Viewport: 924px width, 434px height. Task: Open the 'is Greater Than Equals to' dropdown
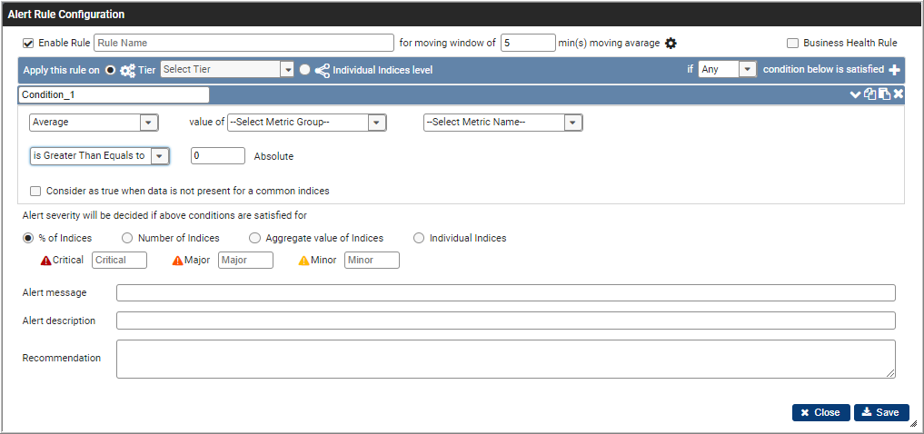click(100, 156)
